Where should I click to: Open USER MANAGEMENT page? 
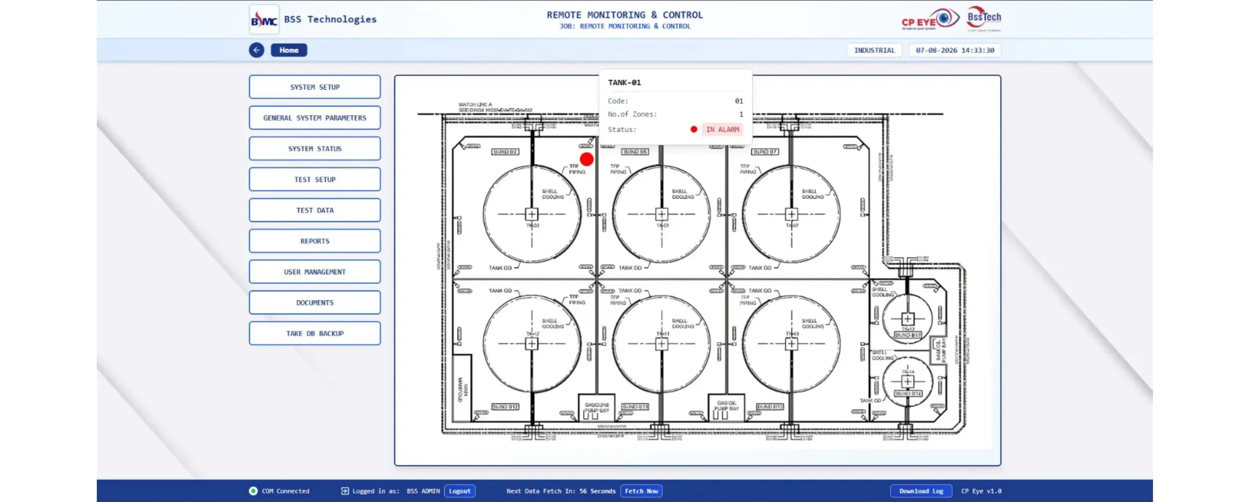pyautogui.click(x=315, y=272)
